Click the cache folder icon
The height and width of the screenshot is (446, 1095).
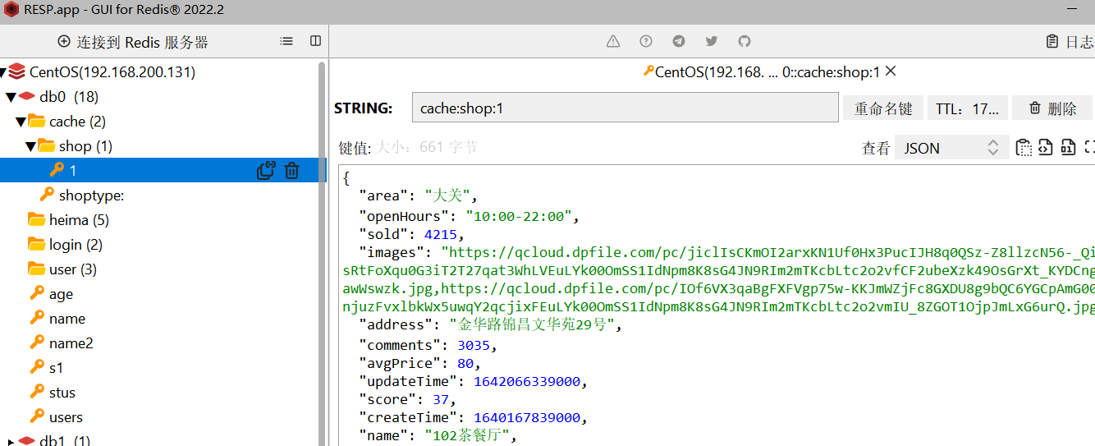[37, 121]
